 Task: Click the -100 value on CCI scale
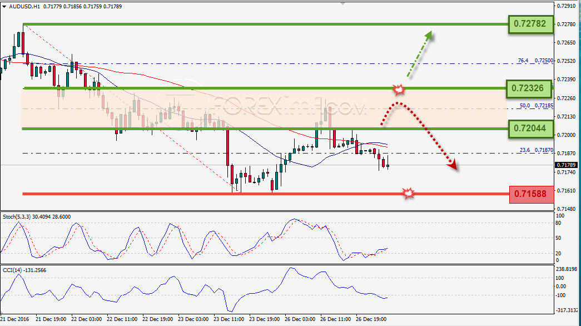(560, 295)
